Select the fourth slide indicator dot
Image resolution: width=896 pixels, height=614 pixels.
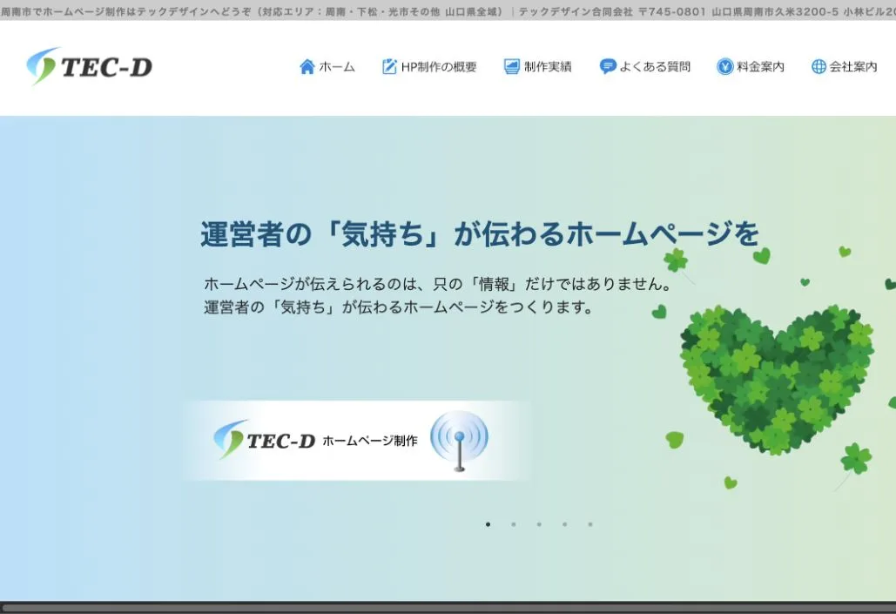pyautogui.click(x=564, y=524)
